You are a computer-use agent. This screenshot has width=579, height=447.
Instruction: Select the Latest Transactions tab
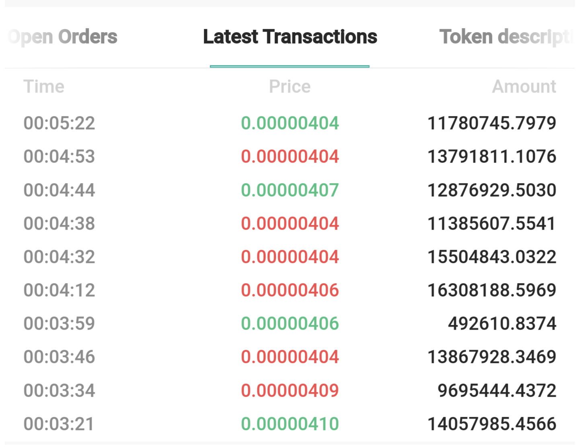click(290, 37)
